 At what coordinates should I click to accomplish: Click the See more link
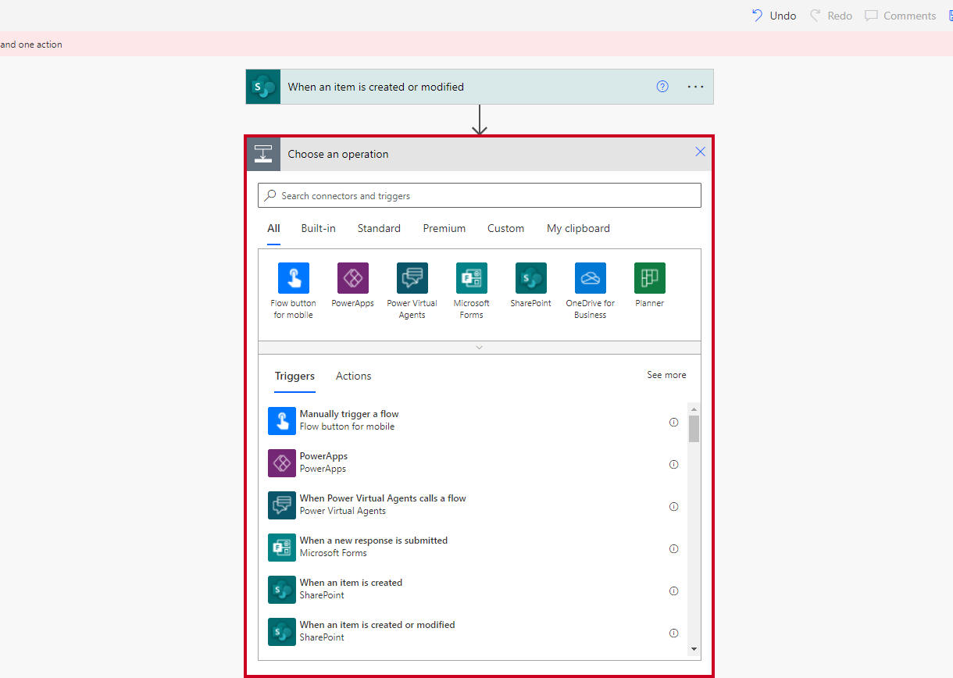[x=666, y=375]
